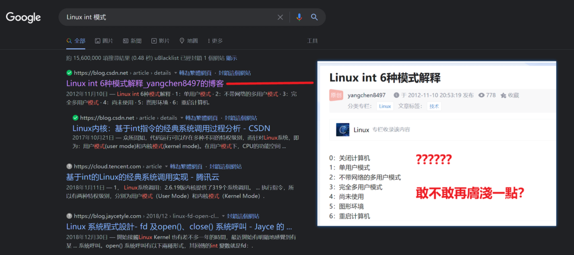Clear the search box with the X icon
This screenshot has height=255, width=574.
pos(280,17)
